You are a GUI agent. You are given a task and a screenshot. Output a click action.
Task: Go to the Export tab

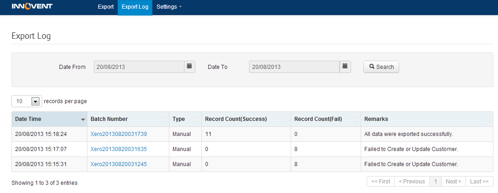click(106, 7)
